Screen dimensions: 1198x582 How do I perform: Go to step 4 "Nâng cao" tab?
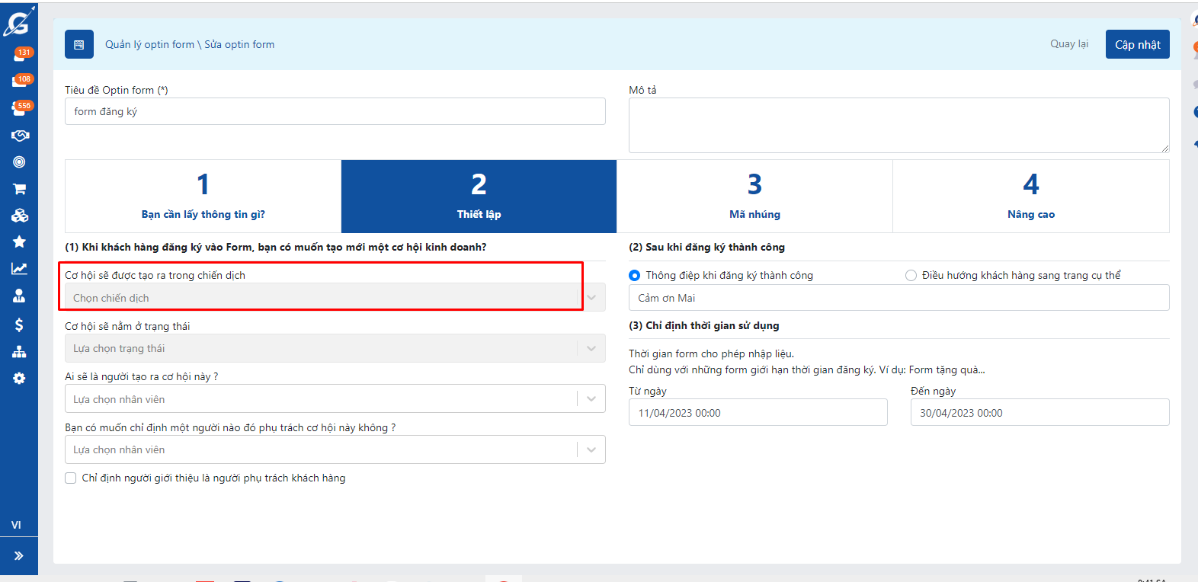(x=1030, y=197)
